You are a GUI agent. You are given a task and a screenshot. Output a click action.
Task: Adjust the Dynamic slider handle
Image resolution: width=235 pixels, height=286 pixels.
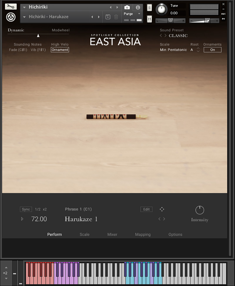click(38, 36)
